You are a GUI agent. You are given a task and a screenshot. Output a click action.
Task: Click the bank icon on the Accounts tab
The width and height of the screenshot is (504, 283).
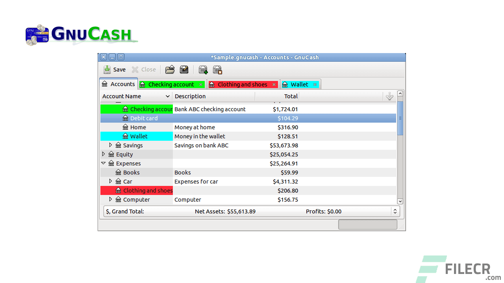click(105, 84)
